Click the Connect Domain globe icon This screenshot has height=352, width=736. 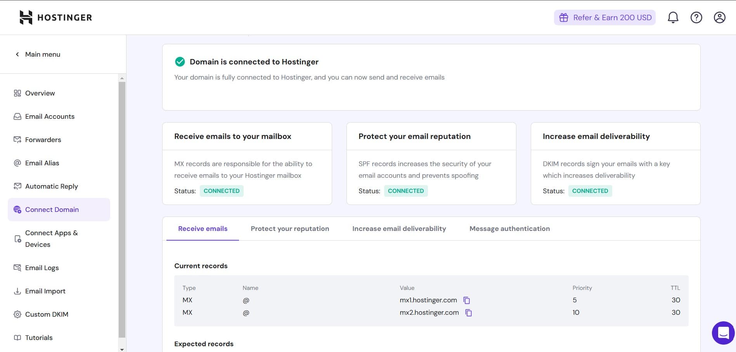[17, 210]
